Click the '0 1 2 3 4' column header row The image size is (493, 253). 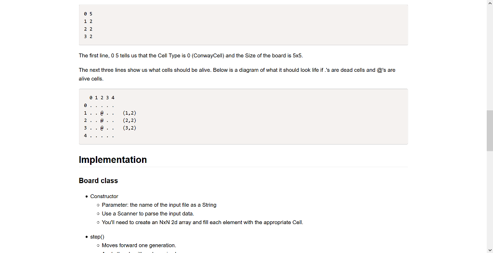point(102,98)
